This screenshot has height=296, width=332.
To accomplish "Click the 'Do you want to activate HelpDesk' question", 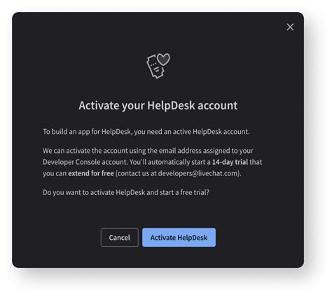I will point(94,192).
